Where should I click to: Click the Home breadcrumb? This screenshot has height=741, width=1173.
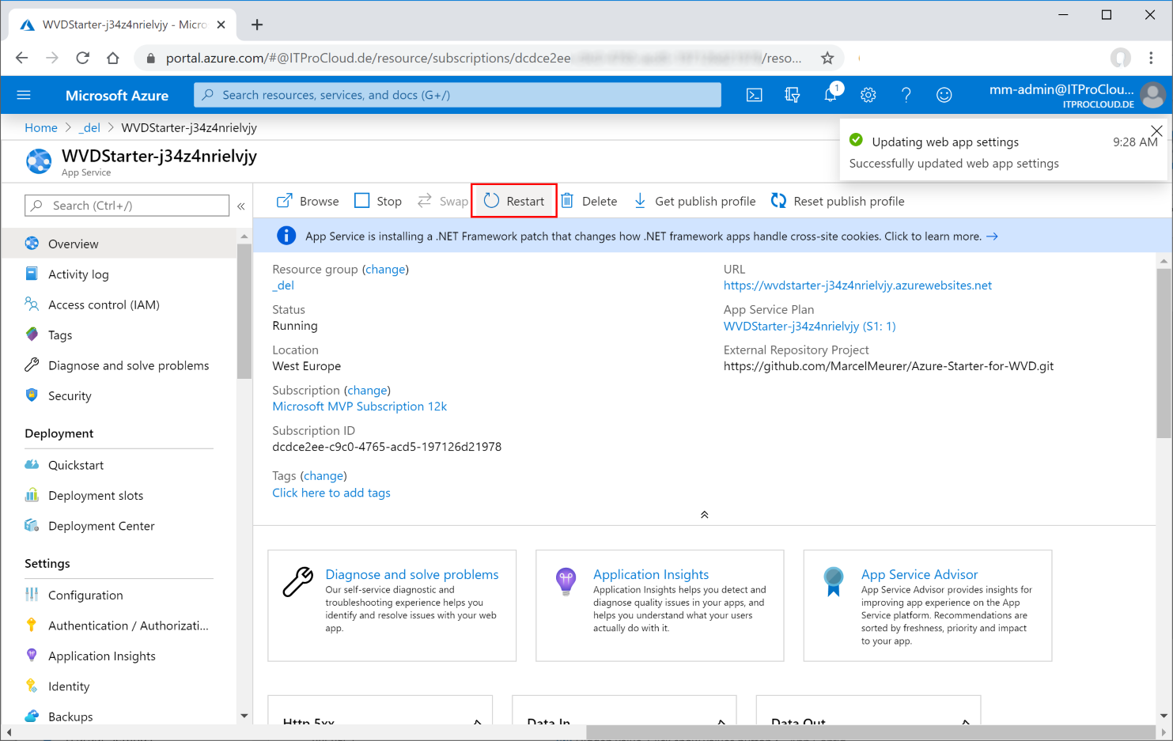point(41,127)
